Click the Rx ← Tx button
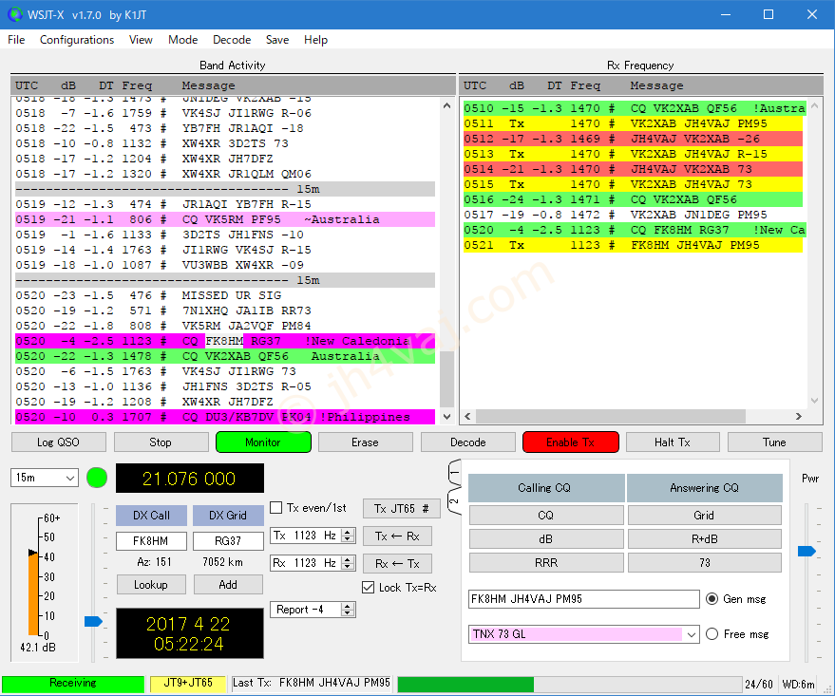835x696 pixels. click(397, 563)
